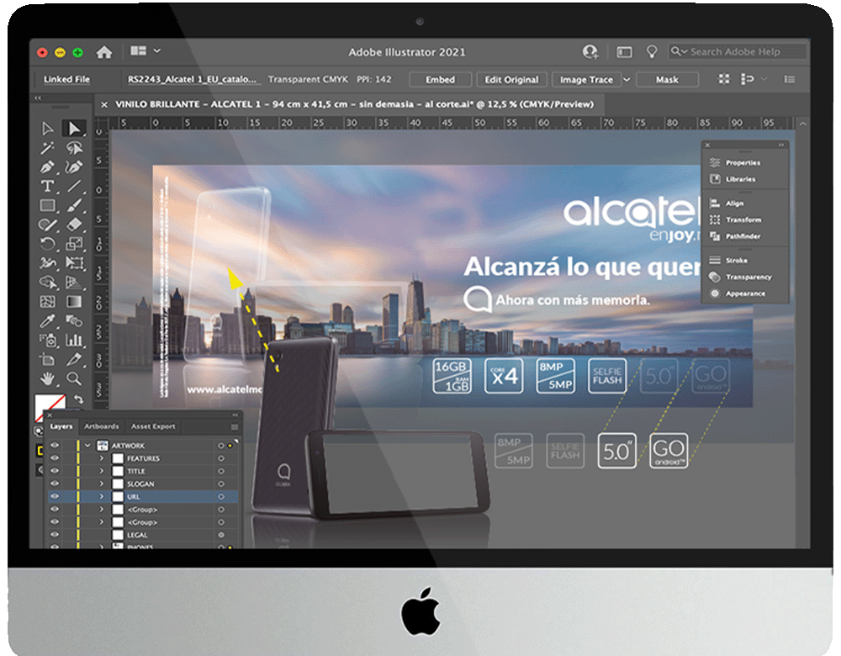Image resolution: width=841 pixels, height=656 pixels.
Task: Select the Layers tab
Action: [61, 426]
